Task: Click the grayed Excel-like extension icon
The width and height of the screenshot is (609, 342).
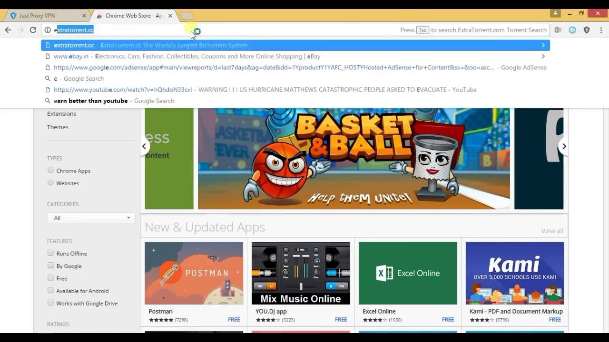Action: pyautogui.click(x=558, y=30)
